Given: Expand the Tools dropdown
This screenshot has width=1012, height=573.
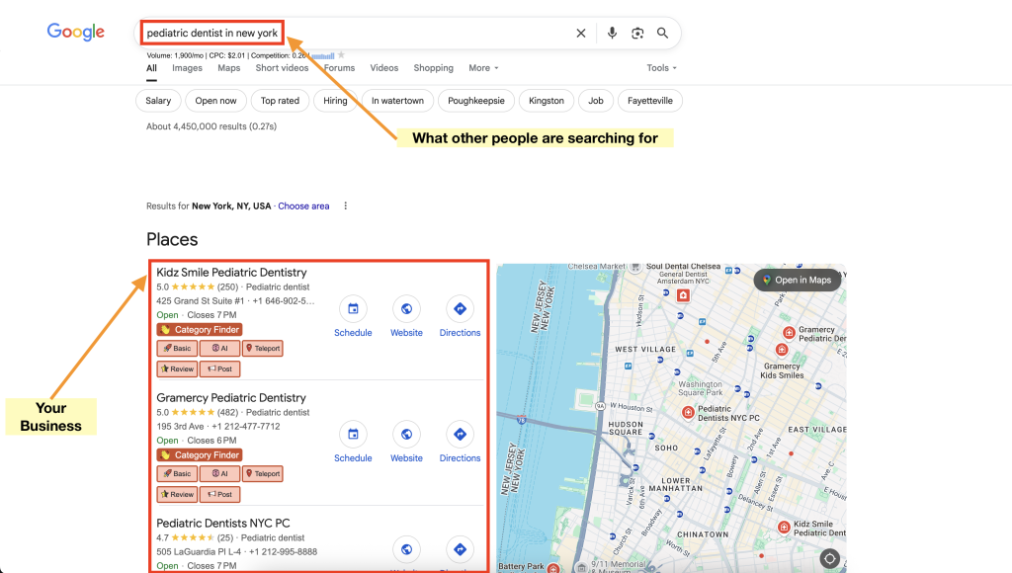Looking at the screenshot, I should tap(661, 68).
